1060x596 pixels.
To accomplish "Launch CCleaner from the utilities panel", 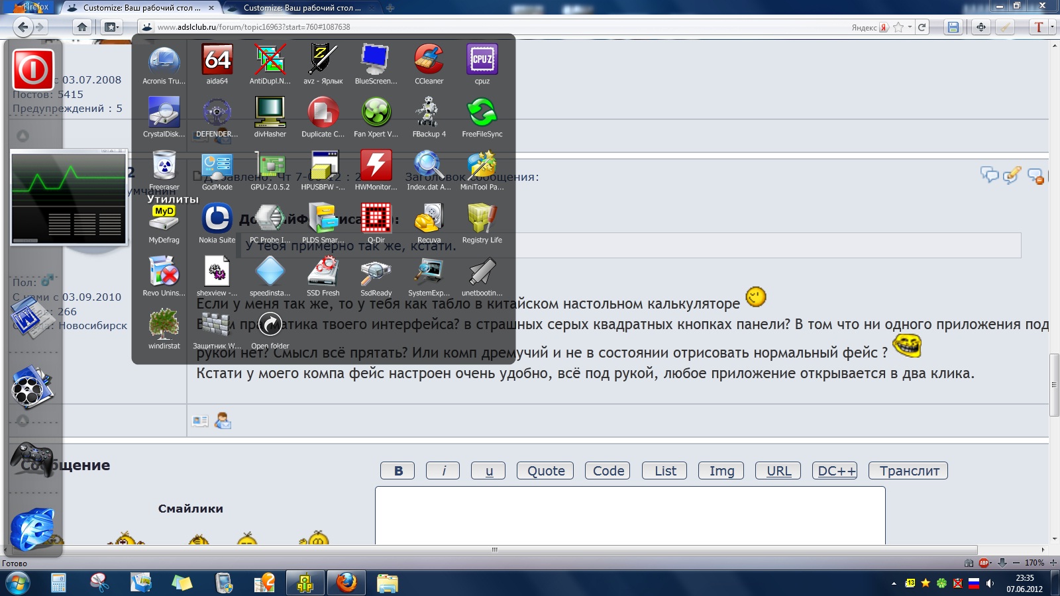I will click(429, 60).
